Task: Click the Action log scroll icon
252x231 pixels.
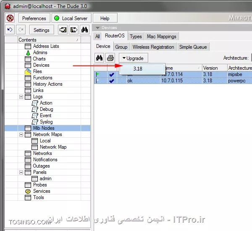Action: tap(35, 103)
